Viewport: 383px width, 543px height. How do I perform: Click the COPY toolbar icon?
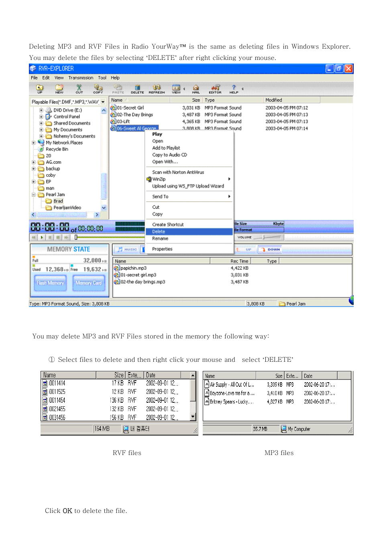(98, 88)
